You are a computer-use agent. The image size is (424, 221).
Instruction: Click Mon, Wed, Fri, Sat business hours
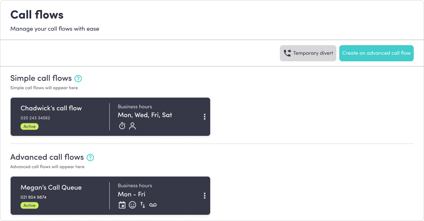(x=145, y=115)
